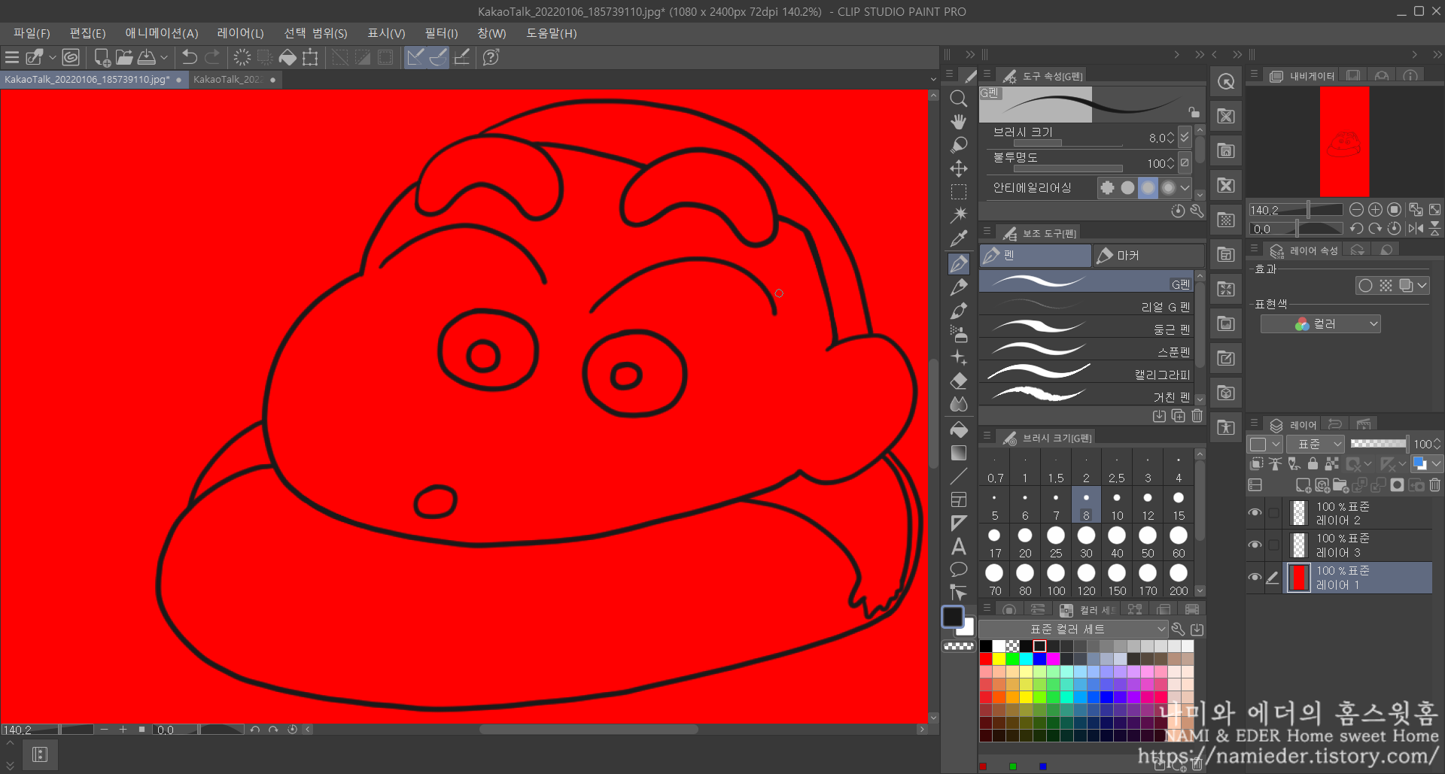Toggle lock box of 레이어 3

[x=1273, y=545]
